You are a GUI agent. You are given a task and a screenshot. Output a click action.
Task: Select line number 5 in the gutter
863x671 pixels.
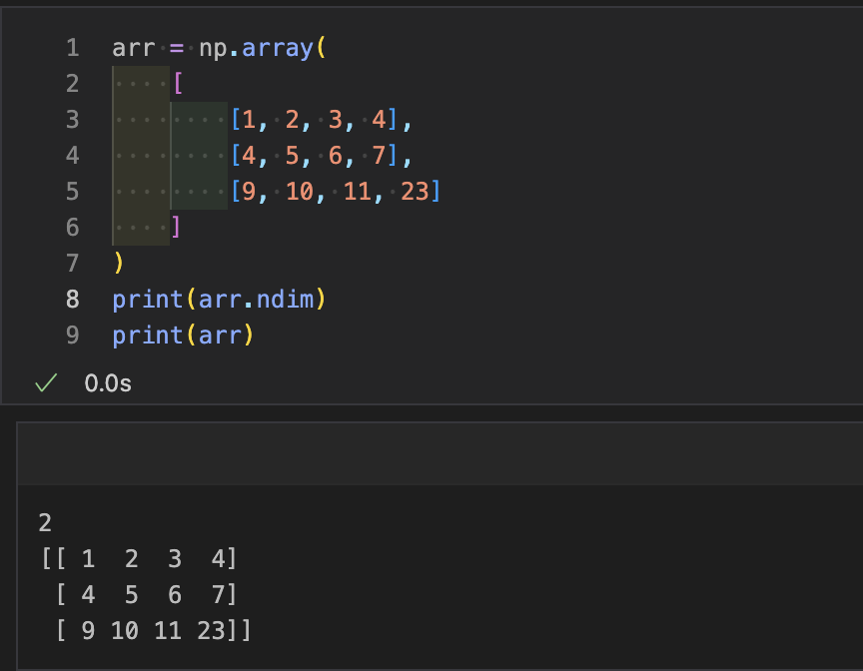[x=72, y=191]
